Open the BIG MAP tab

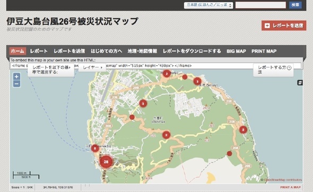[236, 51]
